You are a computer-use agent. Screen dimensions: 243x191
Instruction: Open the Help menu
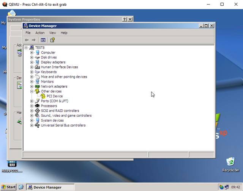(x=64, y=33)
